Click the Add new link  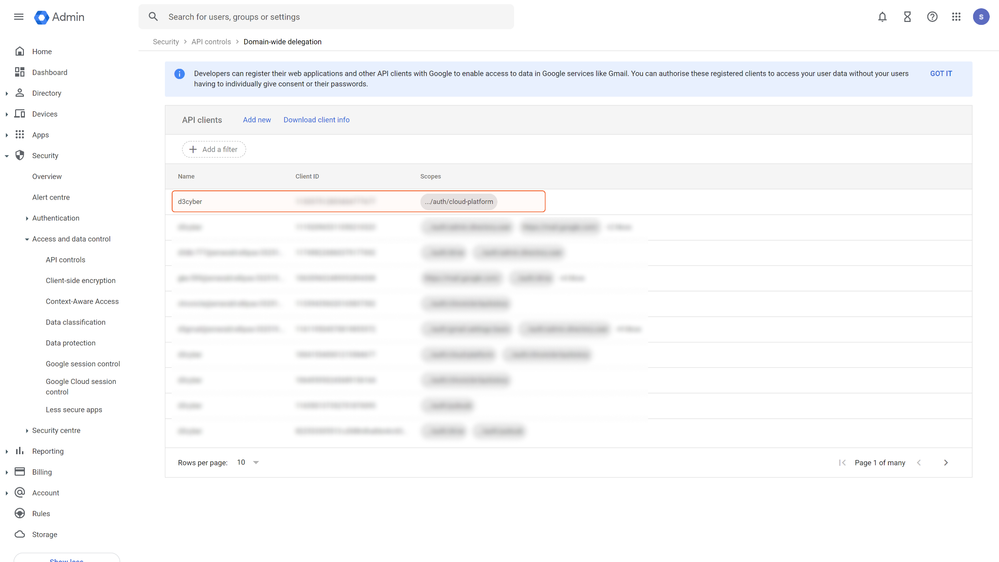(257, 120)
